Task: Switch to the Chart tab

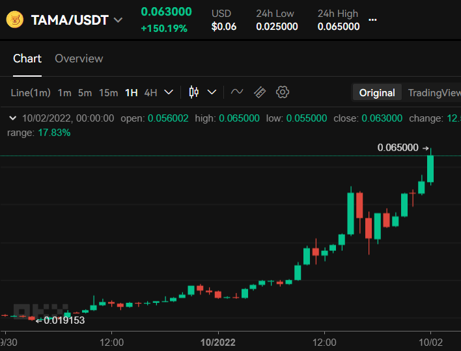Action: tap(27, 58)
